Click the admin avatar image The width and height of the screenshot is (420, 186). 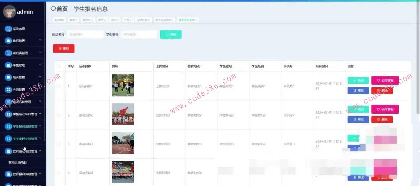9,12
